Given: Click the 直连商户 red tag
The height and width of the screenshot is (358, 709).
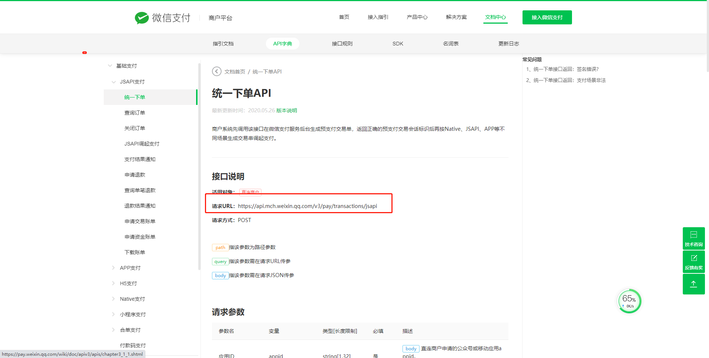Looking at the screenshot, I should tap(250, 192).
